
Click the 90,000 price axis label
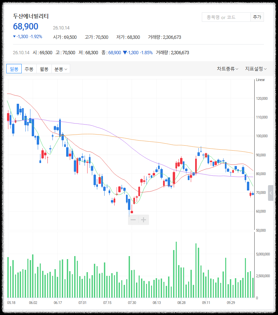coord(261,155)
